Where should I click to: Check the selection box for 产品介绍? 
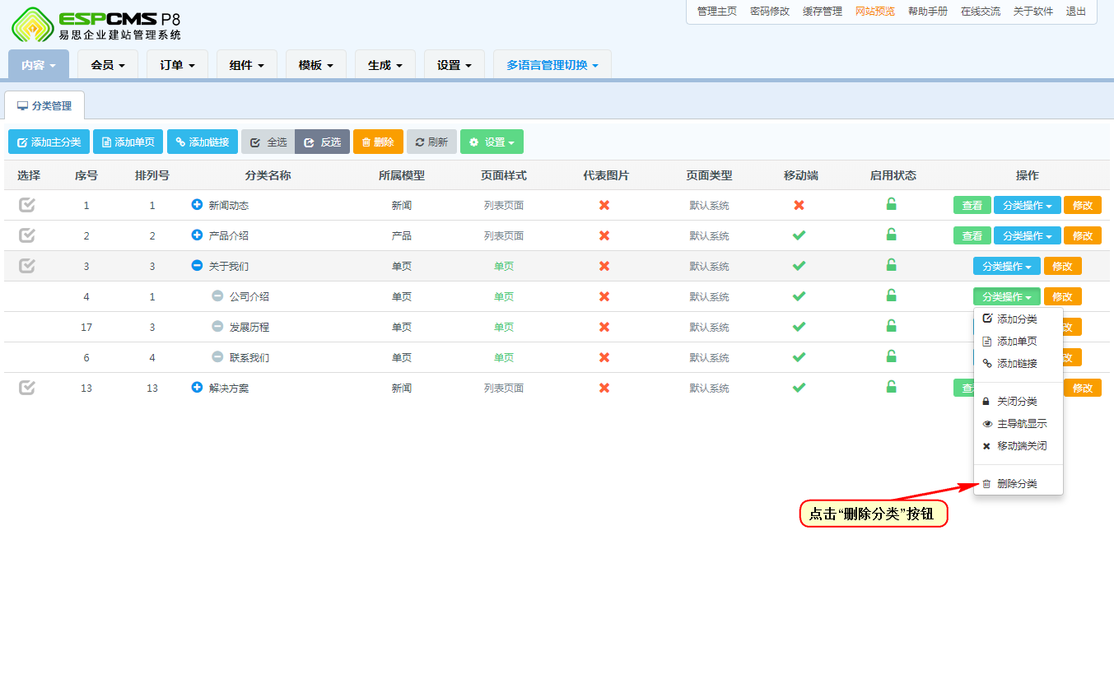point(27,235)
